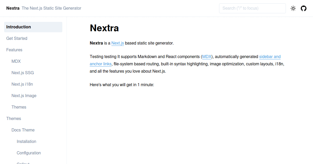
Task: Open the Next.js i18n page
Action: [22, 84]
